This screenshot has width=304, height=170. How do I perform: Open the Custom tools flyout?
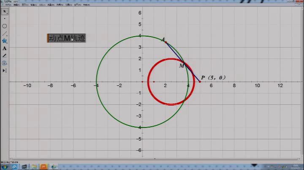coord(5,71)
